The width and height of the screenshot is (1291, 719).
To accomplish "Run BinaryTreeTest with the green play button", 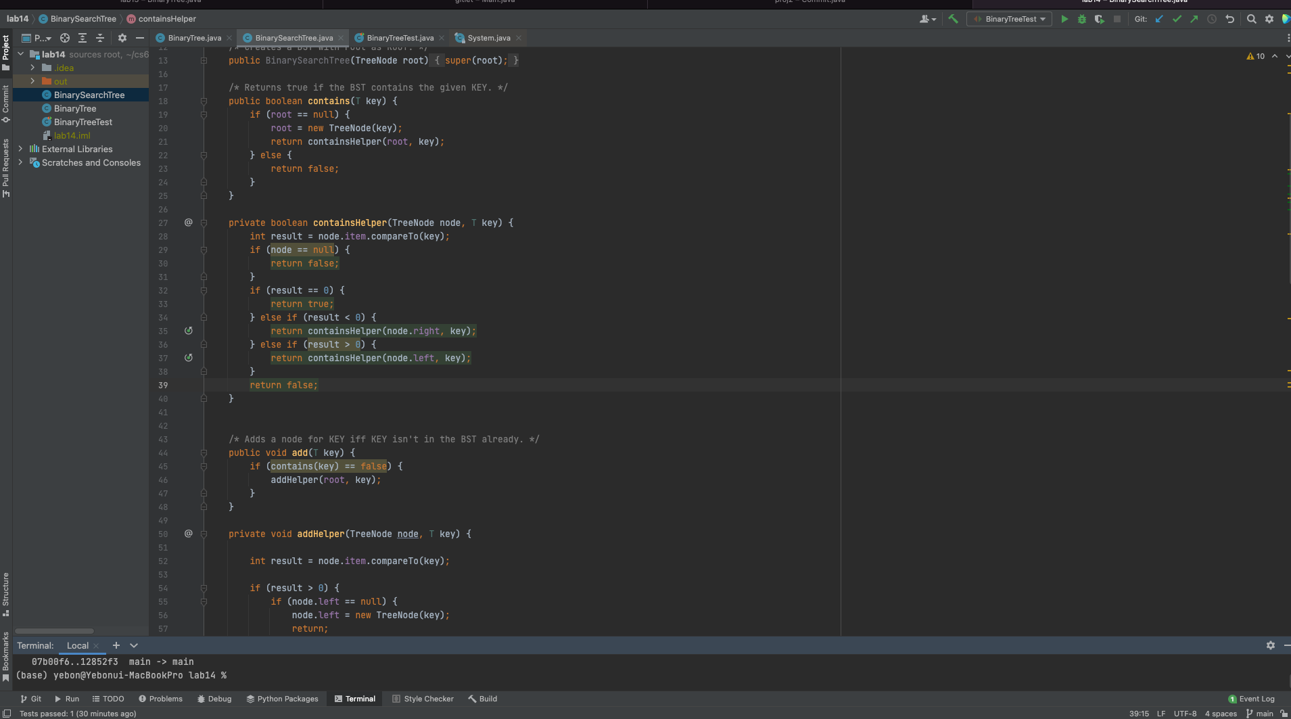I will pyautogui.click(x=1064, y=19).
